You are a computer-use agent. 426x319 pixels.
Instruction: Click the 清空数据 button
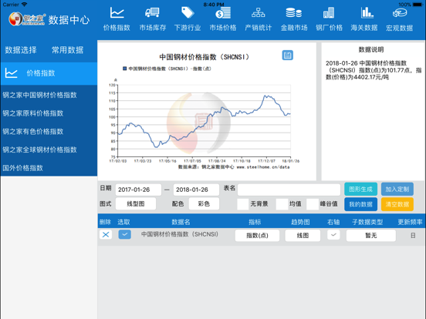(397, 204)
